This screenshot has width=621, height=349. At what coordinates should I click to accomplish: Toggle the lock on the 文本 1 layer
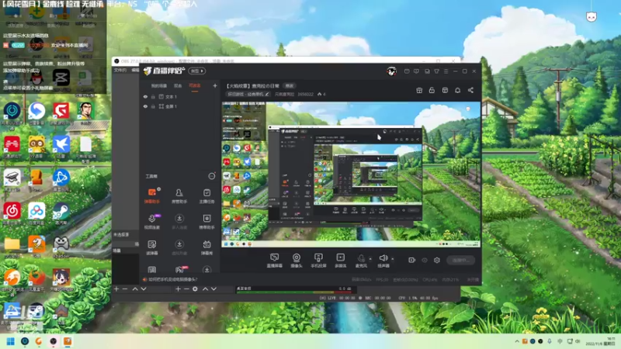click(x=153, y=96)
